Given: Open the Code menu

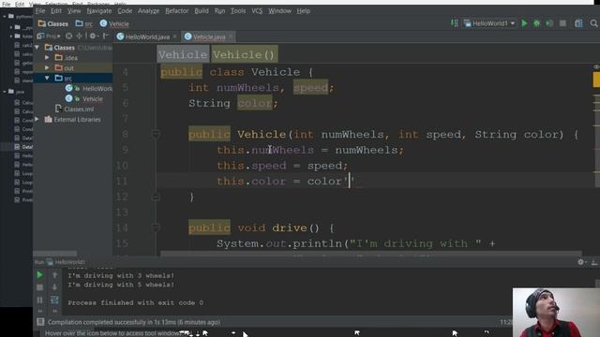Looking at the screenshot, I should pyautogui.click(x=125, y=10).
